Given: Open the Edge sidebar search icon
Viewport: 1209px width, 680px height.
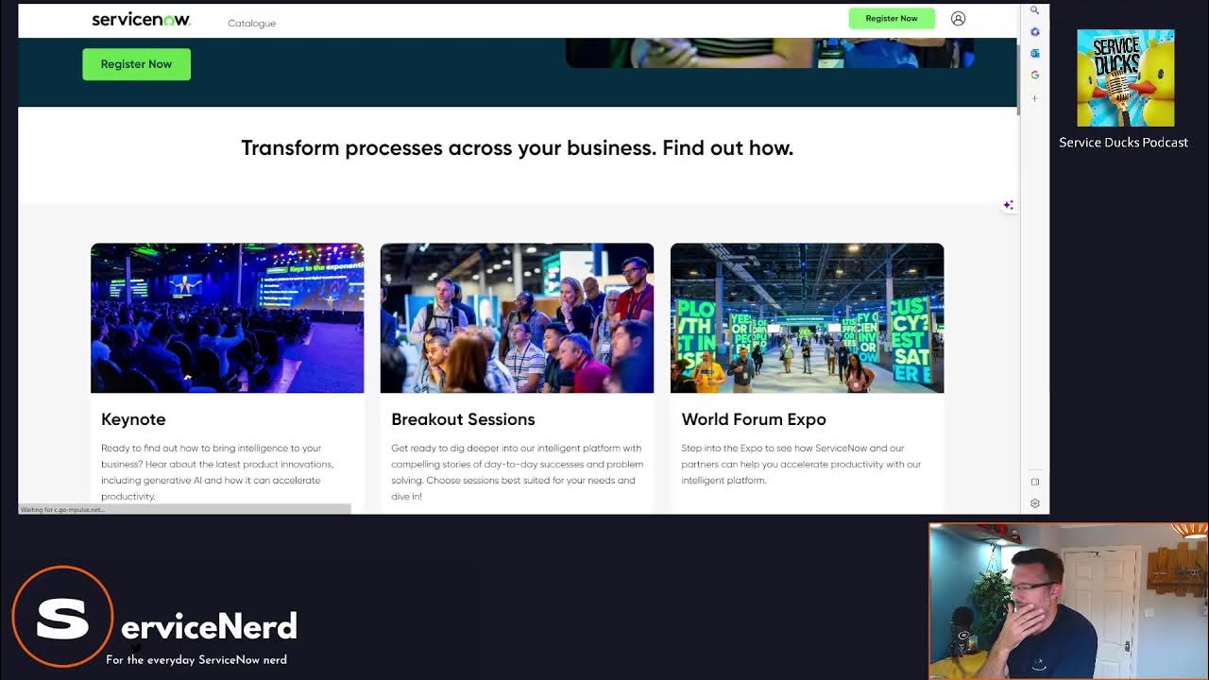Looking at the screenshot, I should (x=1034, y=10).
